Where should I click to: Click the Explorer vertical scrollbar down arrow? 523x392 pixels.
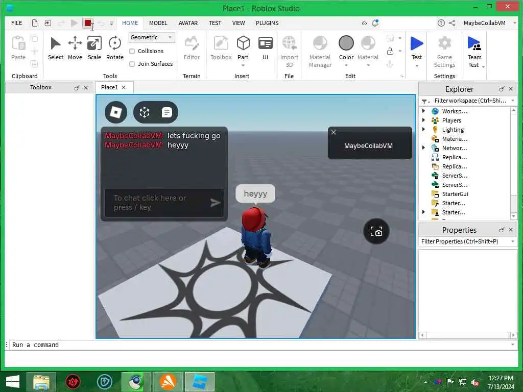[x=514, y=216]
